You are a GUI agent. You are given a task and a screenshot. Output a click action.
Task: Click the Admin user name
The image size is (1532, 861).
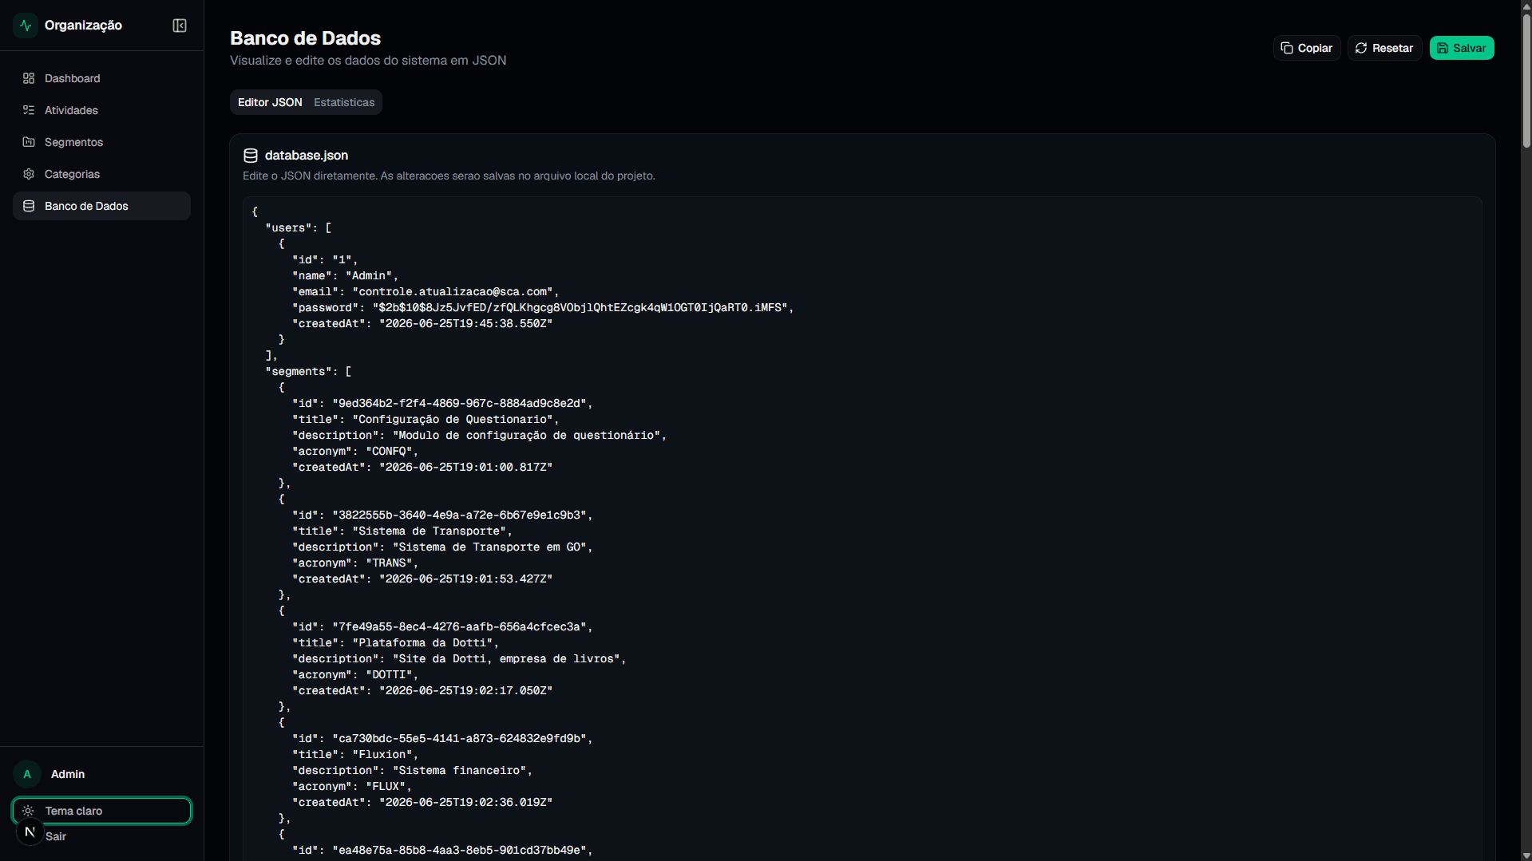(68, 774)
